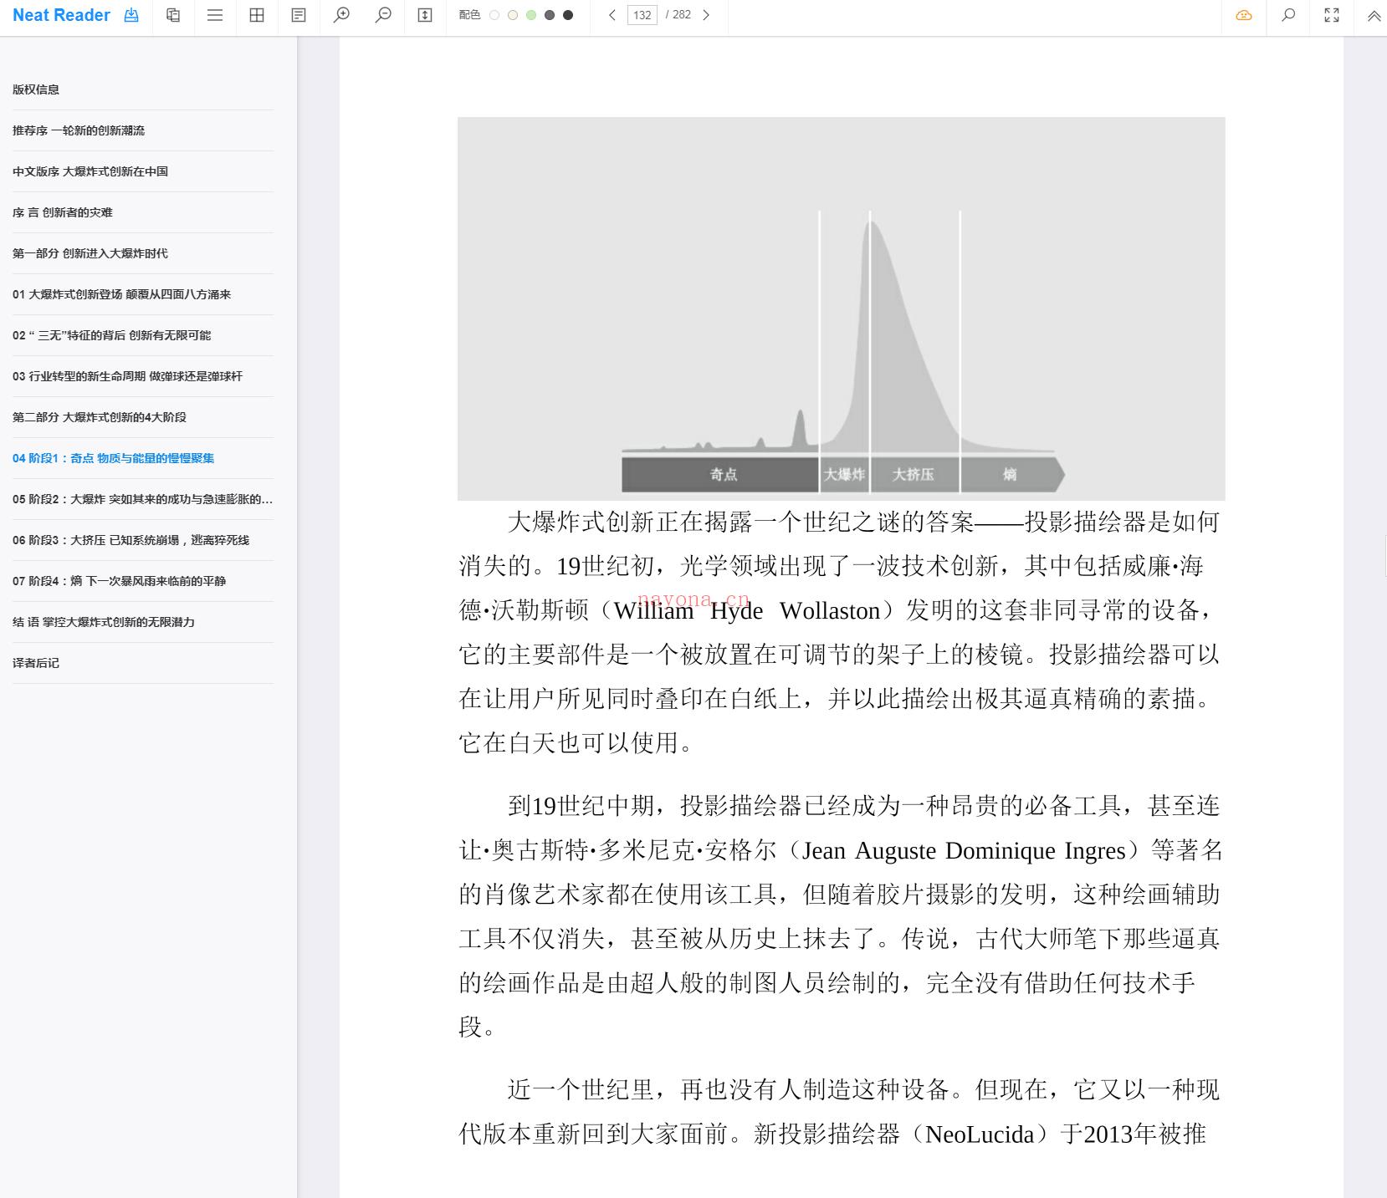This screenshot has width=1387, height=1198.
Task: Open 第二部分 大爆炸式创新的4大阶段
Action: [143, 417]
